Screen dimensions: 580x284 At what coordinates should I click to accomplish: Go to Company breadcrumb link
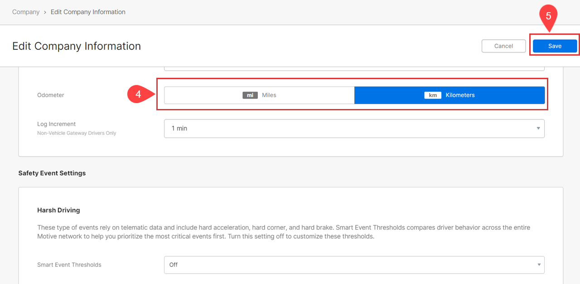[x=26, y=12]
